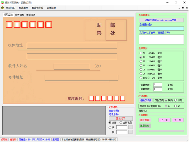This screenshot has height=142, width=189.
Task: Click the 从 start record input field
Action: coord(122,127)
